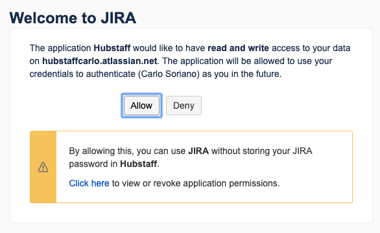Click the bold read and write text

pos(238,48)
